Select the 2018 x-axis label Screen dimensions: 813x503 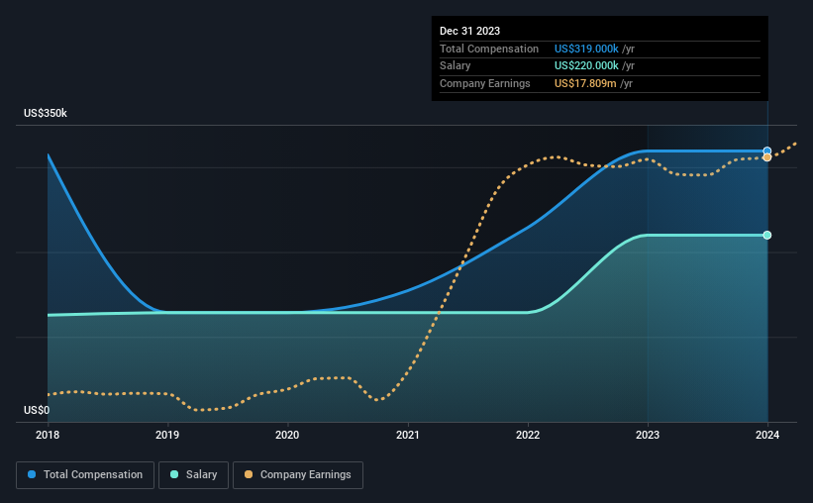pyautogui.click(x=48, y=435)
